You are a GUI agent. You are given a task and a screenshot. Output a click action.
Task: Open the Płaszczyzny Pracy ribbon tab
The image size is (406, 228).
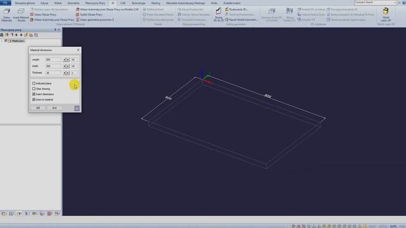pyautogui.click(x=95, y=3)
